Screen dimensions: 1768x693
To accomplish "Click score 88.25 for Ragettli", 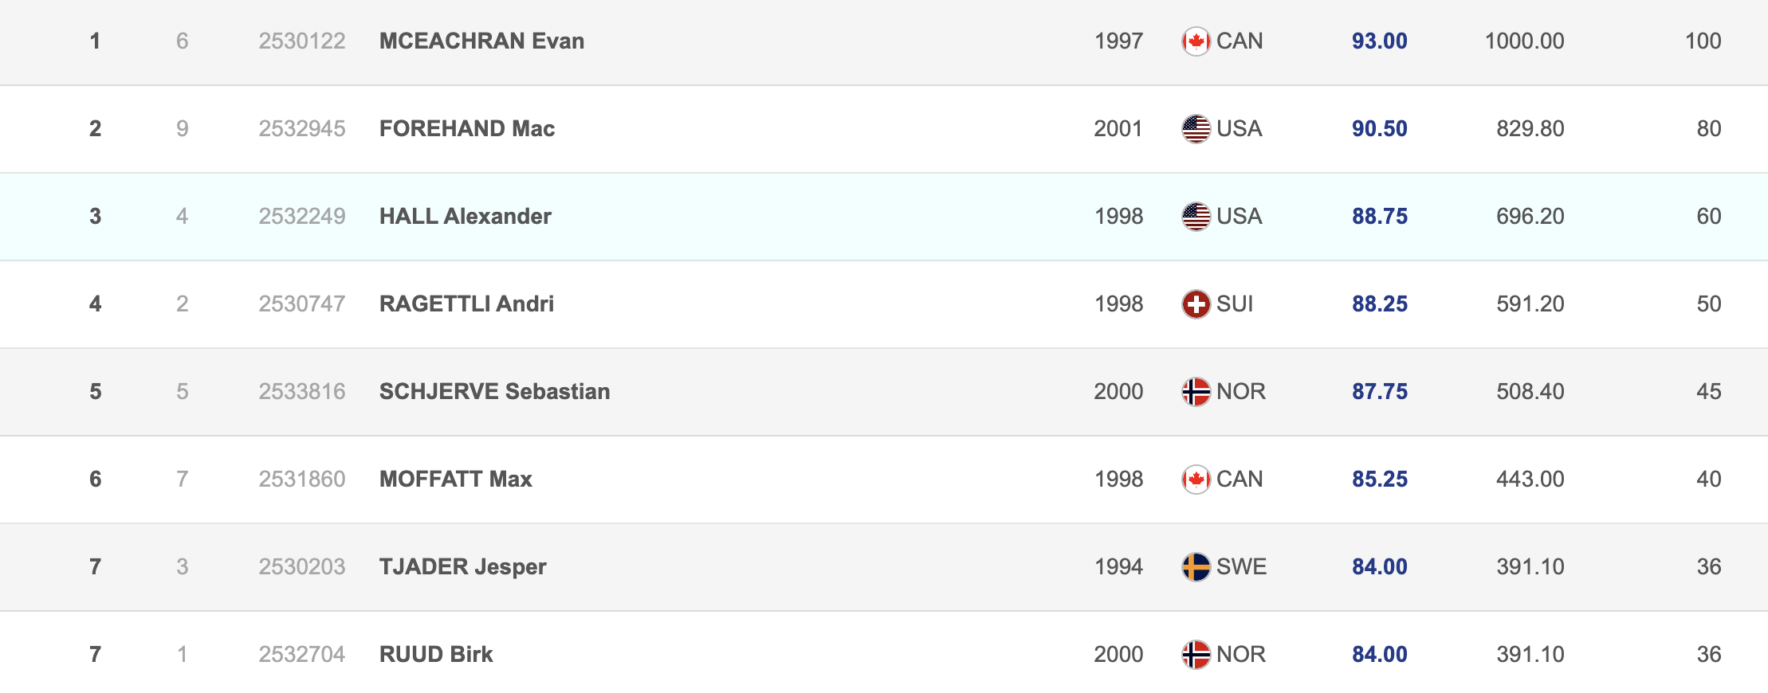I will tap(1379, 304).
